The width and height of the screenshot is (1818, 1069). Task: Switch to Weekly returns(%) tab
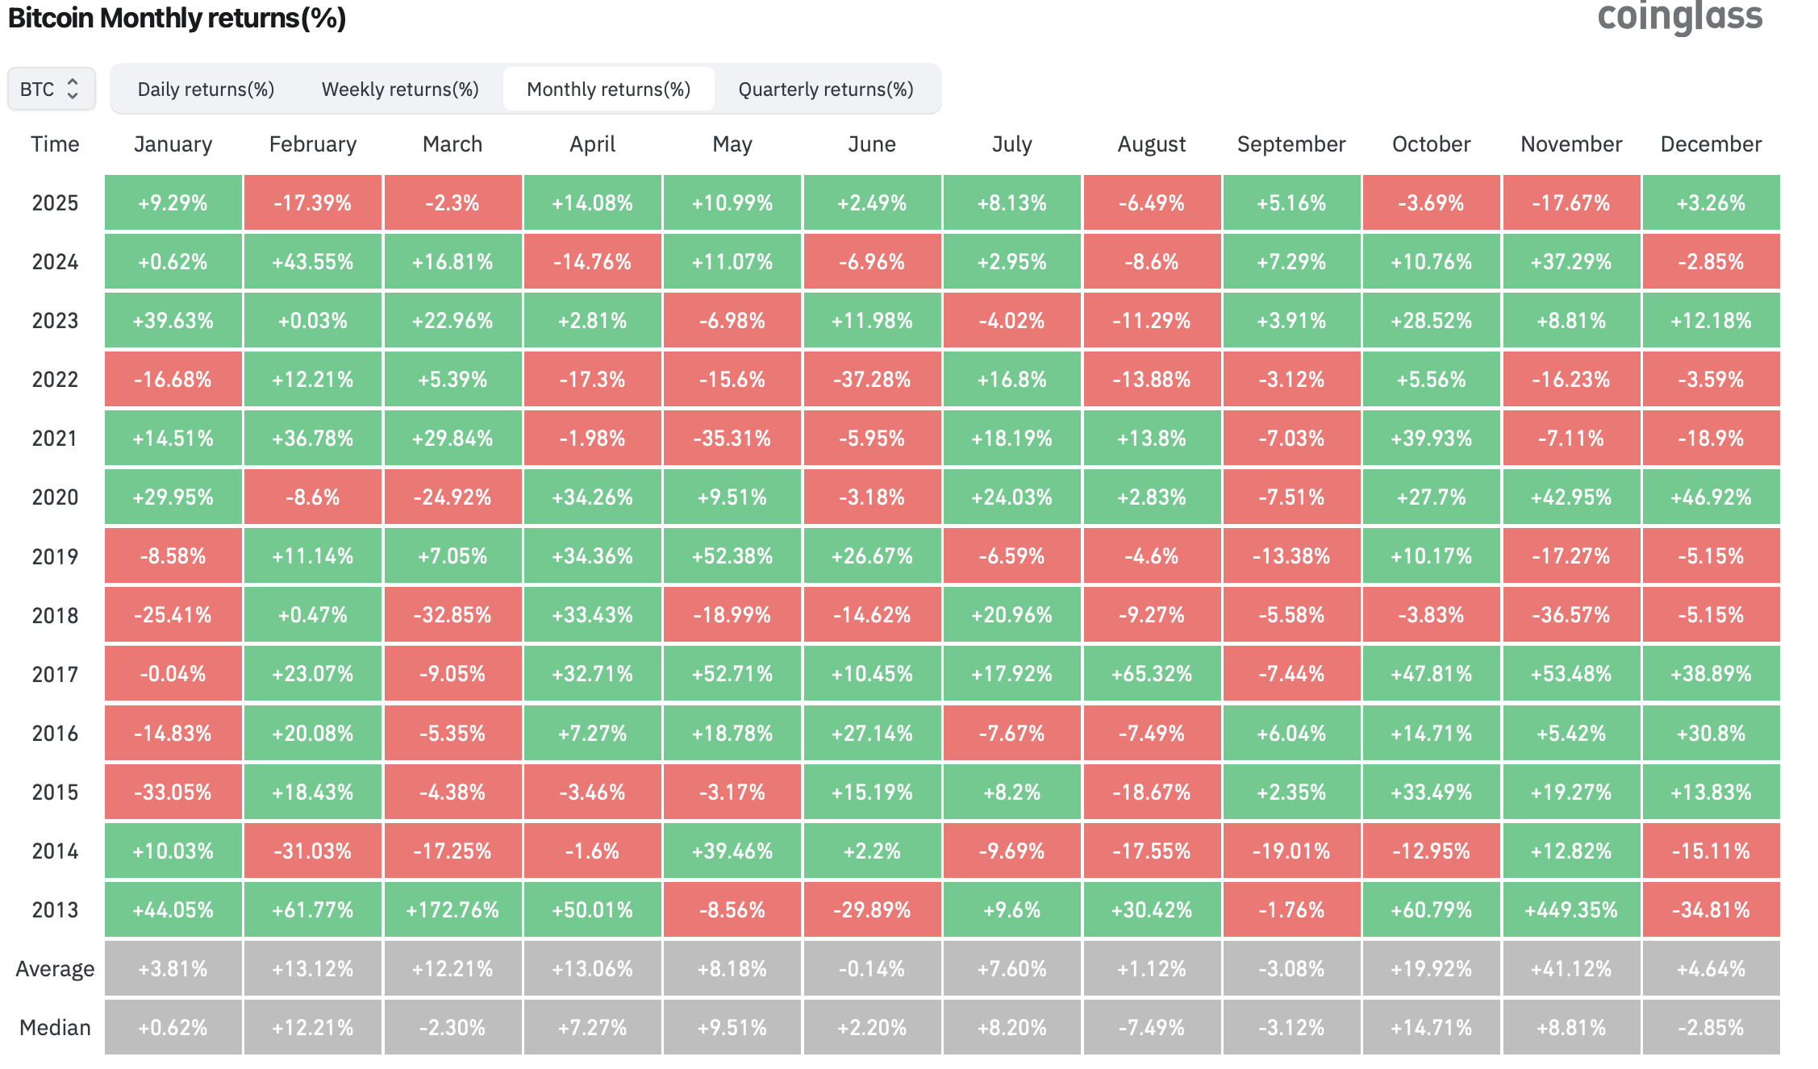pyautogui.click(x=400, y=89)
